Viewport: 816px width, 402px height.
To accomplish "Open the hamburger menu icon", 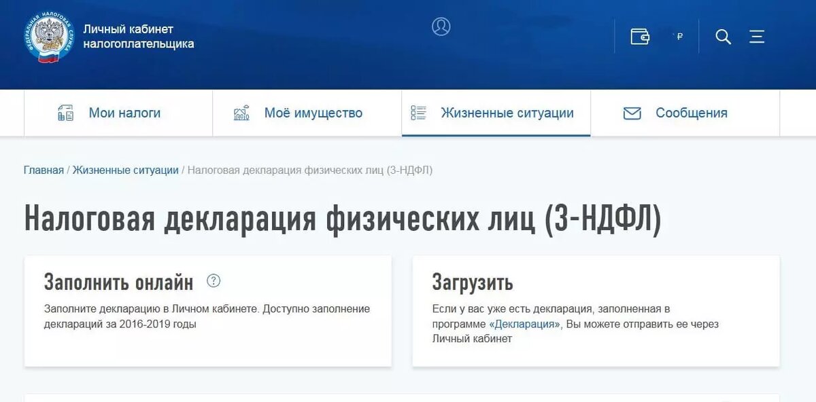I will (x=757, y=37).
